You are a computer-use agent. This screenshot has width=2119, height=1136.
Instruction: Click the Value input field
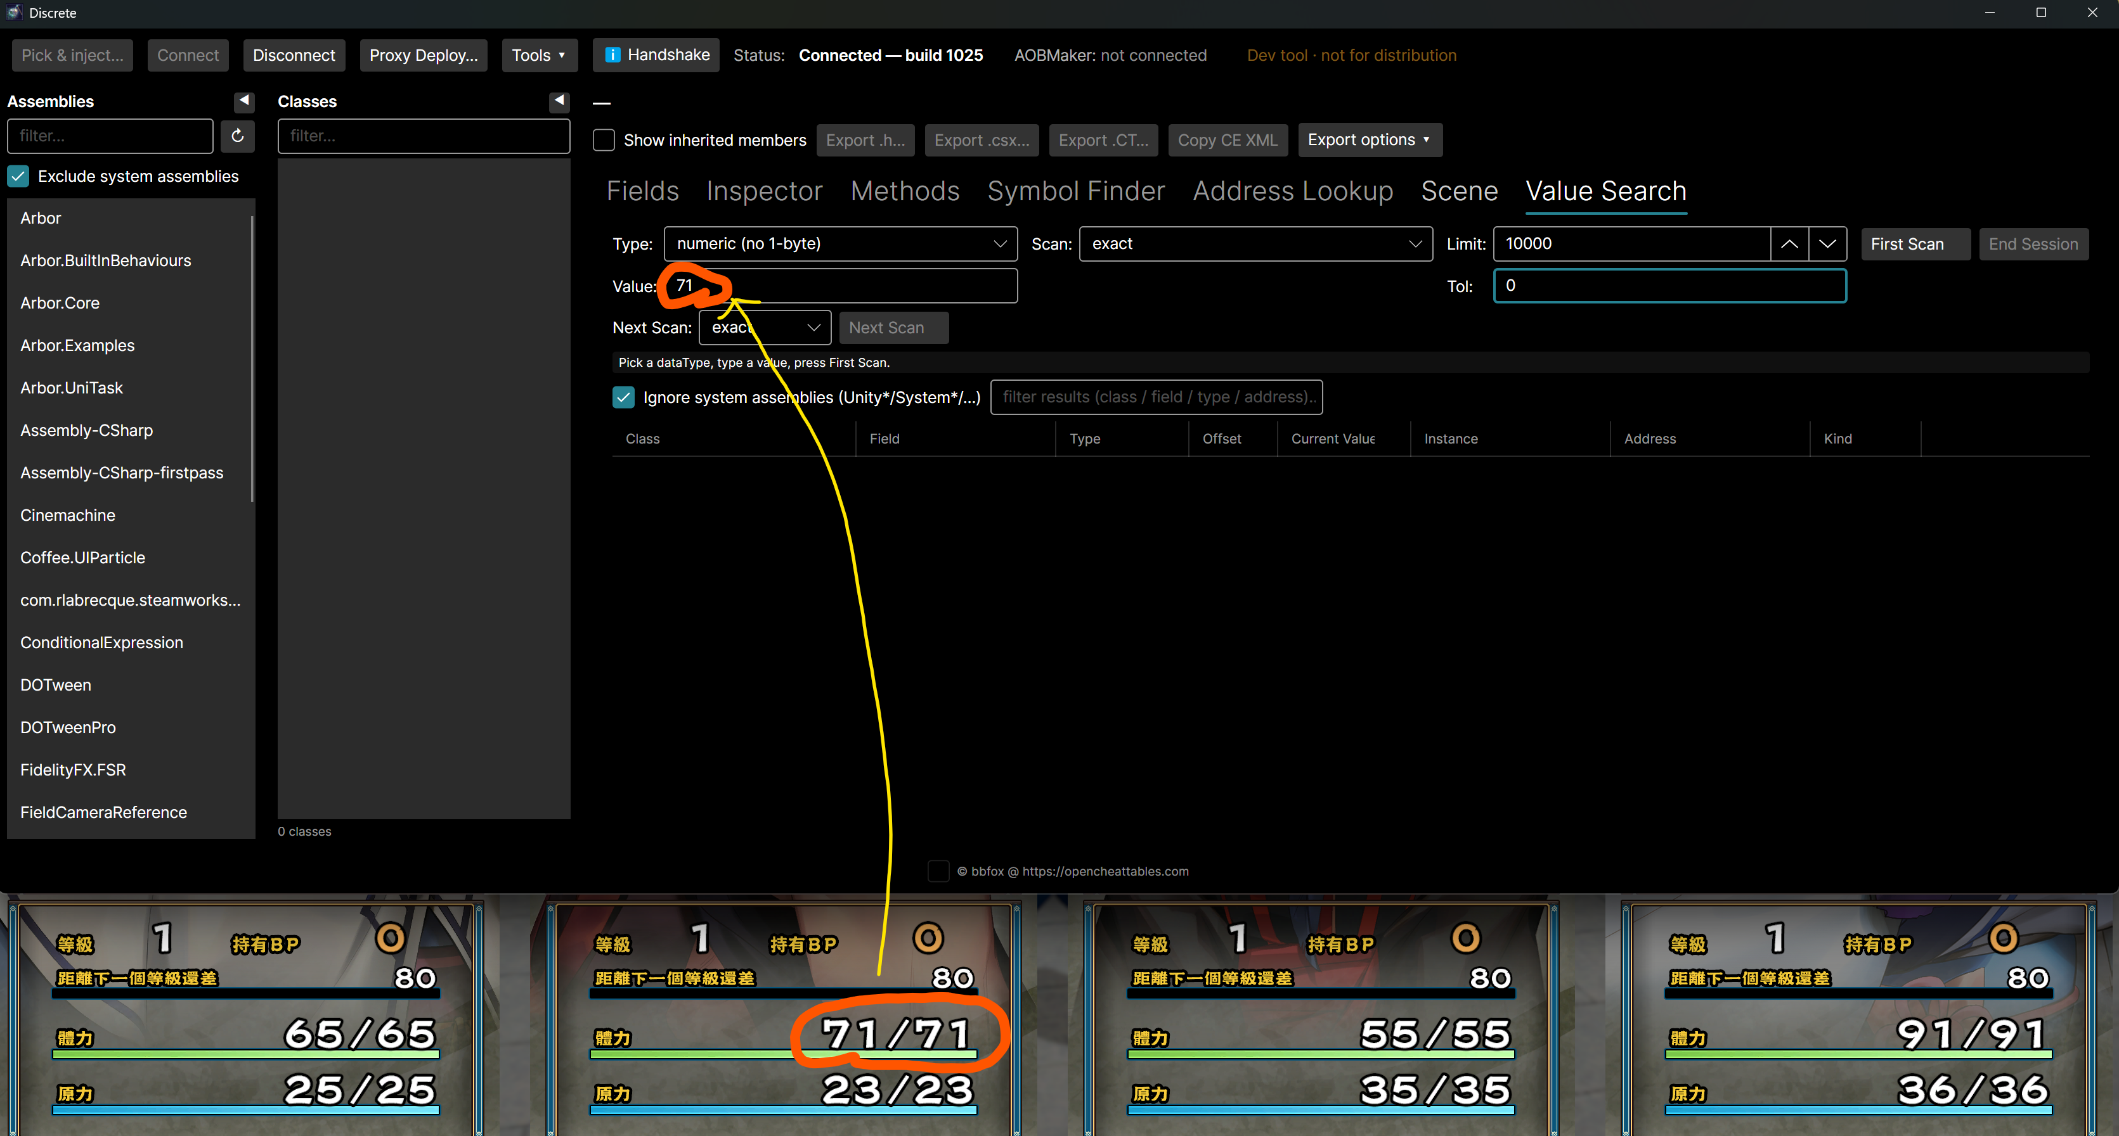click(x=840, y=286)
